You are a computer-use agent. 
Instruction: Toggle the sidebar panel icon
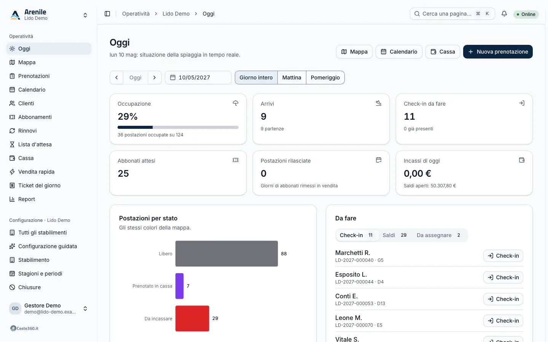point(107,14)
